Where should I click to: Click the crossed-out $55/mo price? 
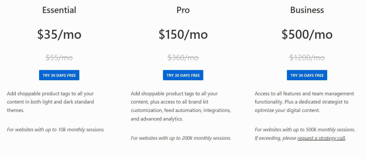coord(59,58)
